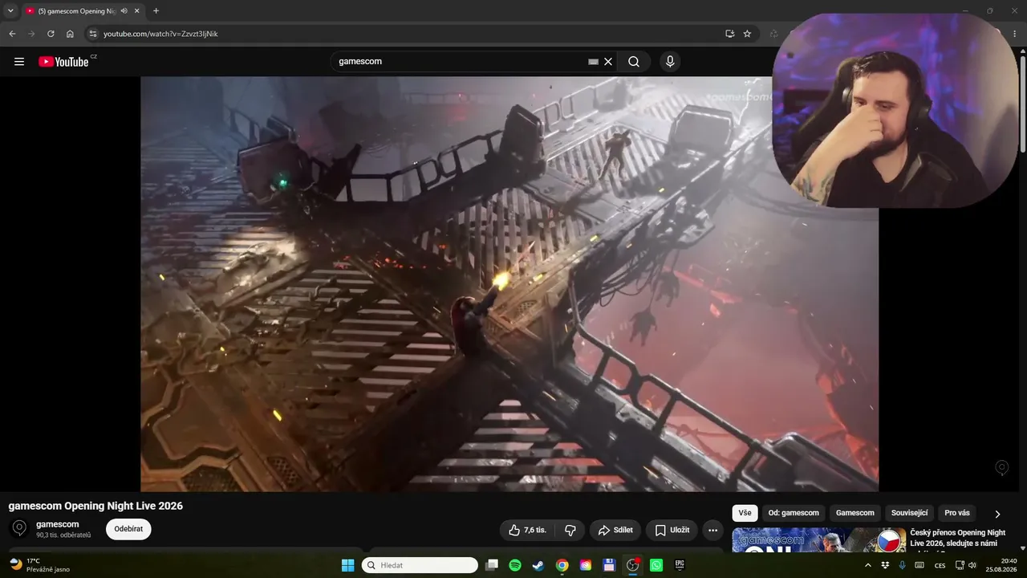Open Task View on the taskbar
Image resolution: width=1027 pixels, height=578 pixels.
[x=492, y=565]
